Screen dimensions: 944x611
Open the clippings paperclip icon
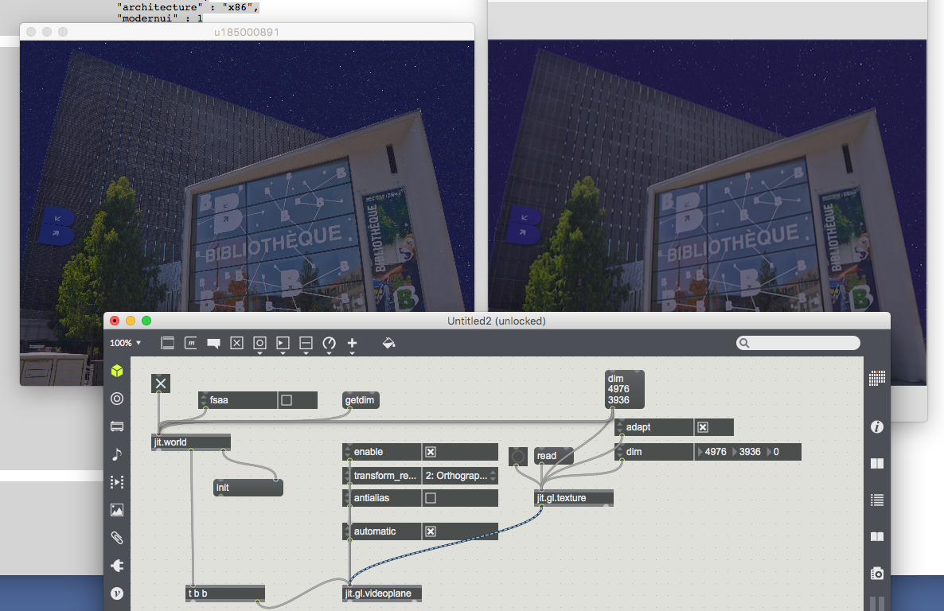point(117,538)
